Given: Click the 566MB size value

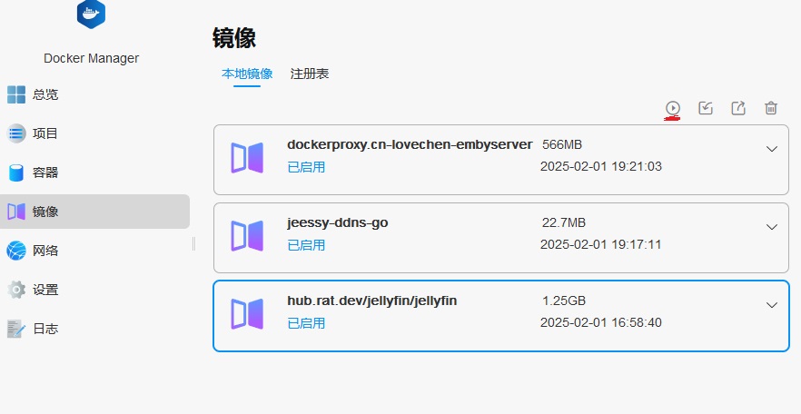Looking at the screenshot, I should pyautogui.click(x=562, y=144).
